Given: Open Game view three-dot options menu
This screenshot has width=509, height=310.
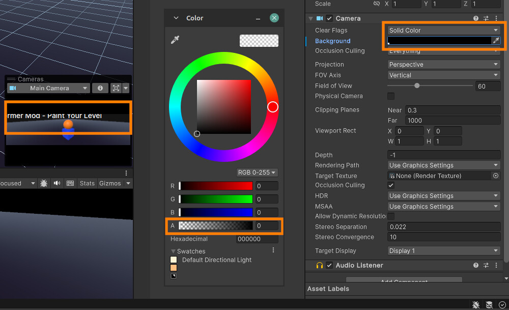Looking at the screenshot, I should (126, 173).
